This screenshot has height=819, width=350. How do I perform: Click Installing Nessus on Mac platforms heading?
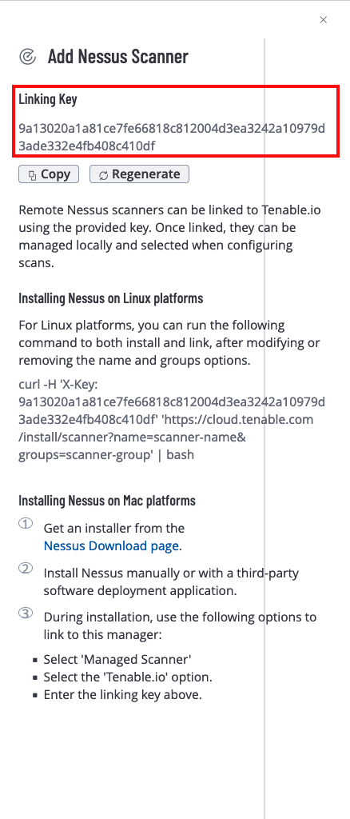click(x=107, y=500)
